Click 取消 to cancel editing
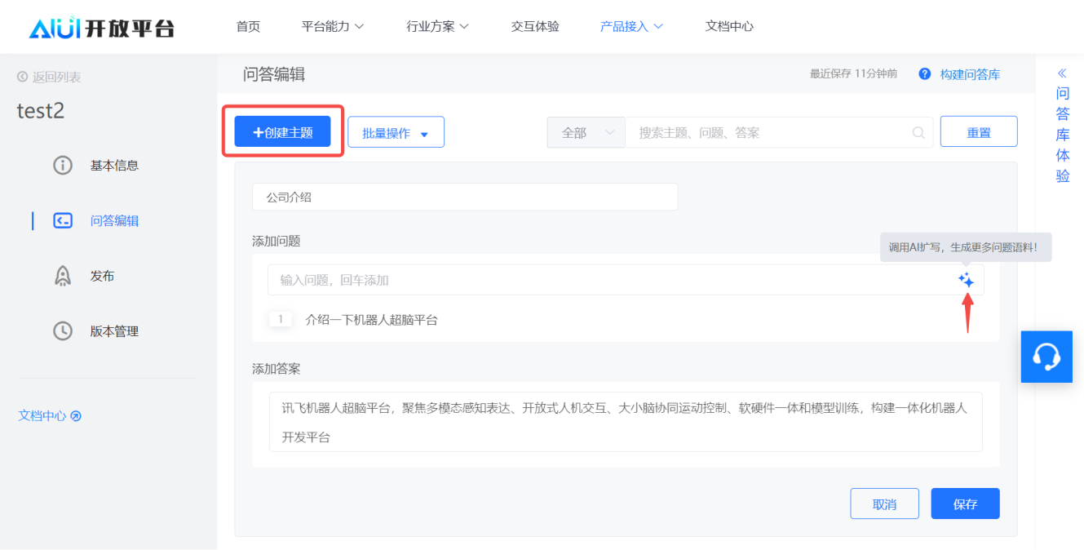Screen dimensions: 1084x550 tap(884, 504)
